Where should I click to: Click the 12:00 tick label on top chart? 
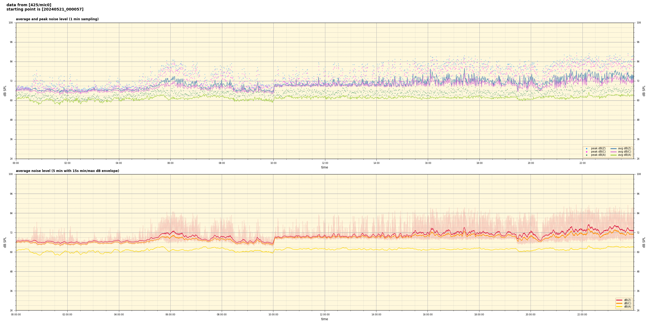tap(325, 163)
